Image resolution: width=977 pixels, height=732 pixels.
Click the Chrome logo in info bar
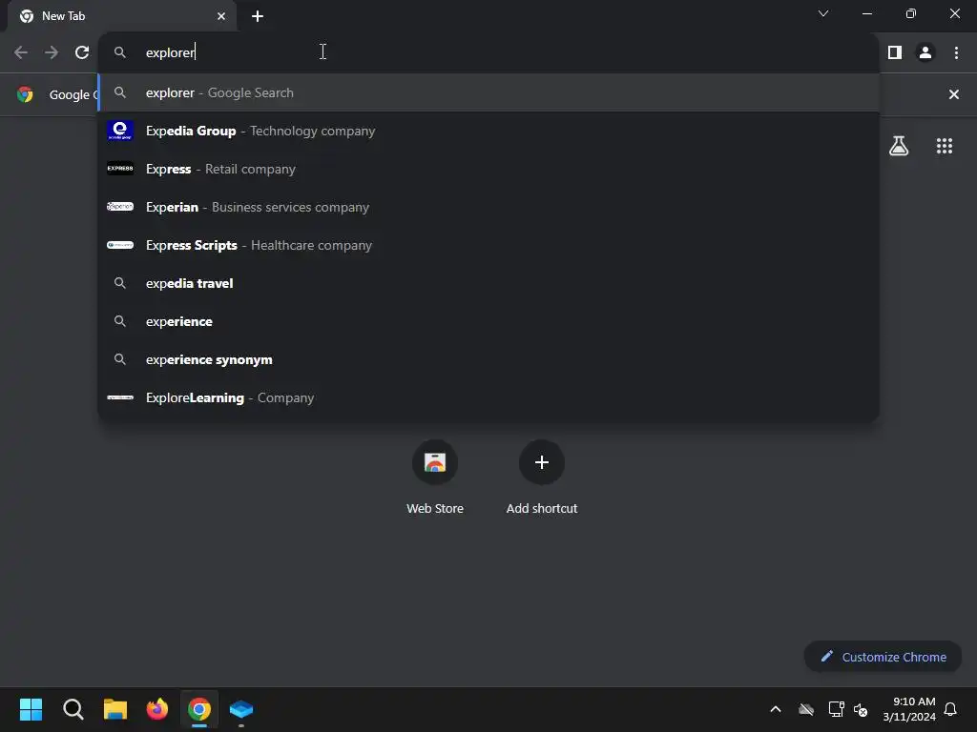(x=25, y=94)
